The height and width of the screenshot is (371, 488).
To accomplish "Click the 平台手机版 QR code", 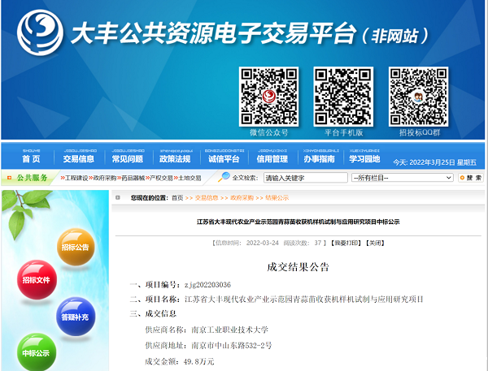I will [x=343, y=96].
